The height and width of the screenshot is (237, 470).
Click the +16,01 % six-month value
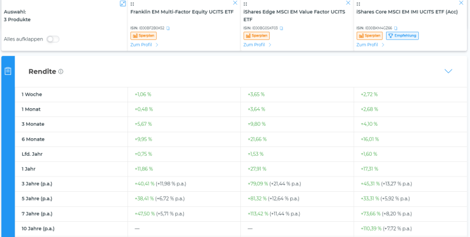click(370, 139)
